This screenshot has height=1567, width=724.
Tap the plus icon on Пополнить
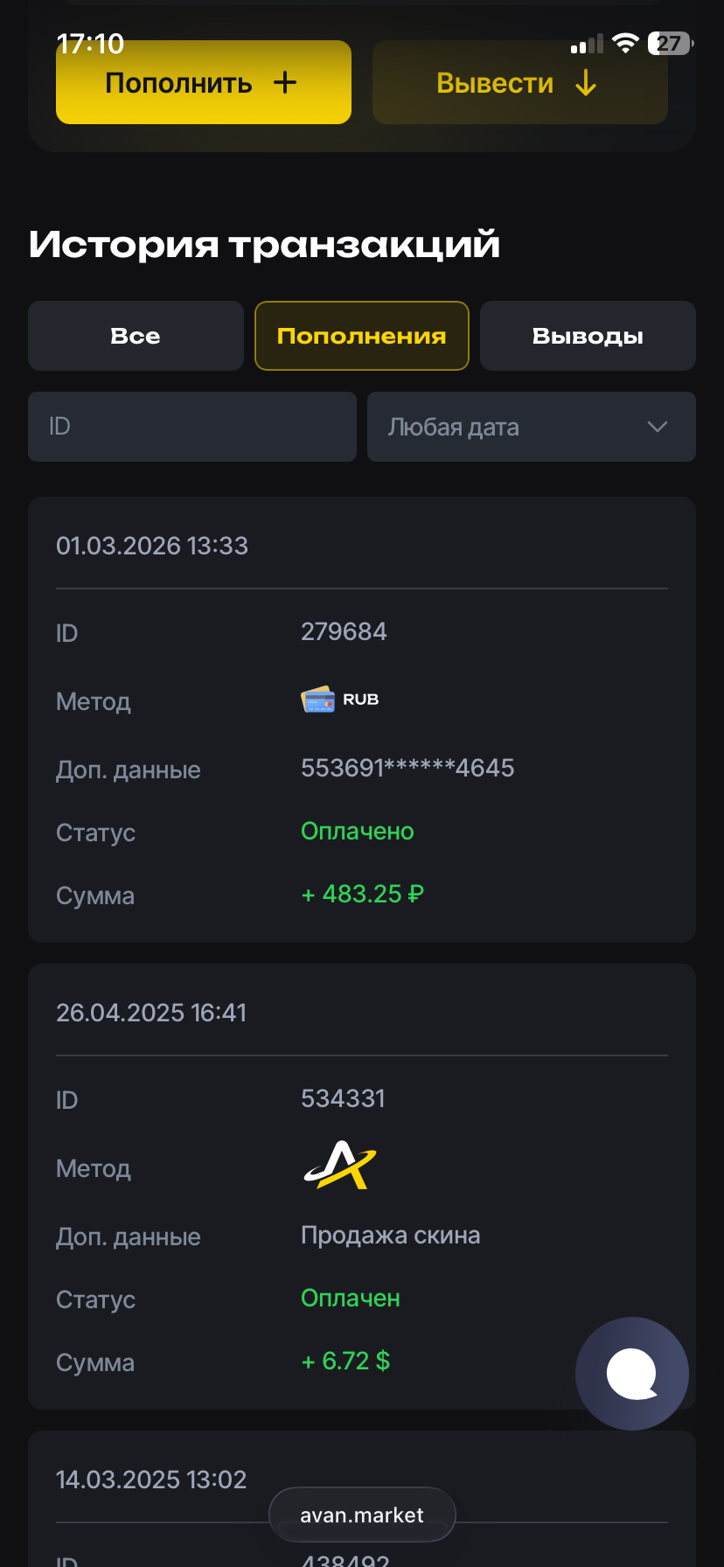[285, 83]
